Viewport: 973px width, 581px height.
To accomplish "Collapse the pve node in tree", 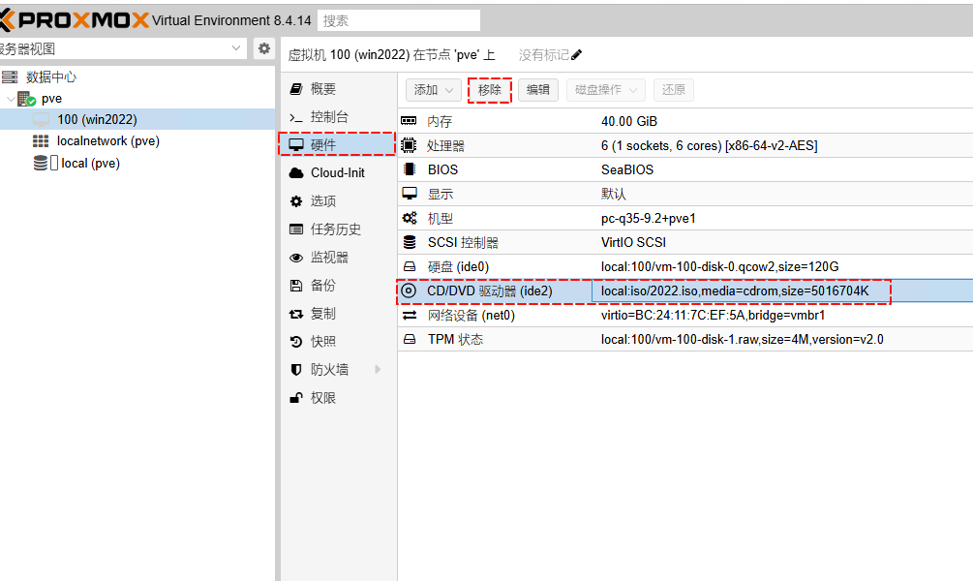I will (x=10, y=99).
